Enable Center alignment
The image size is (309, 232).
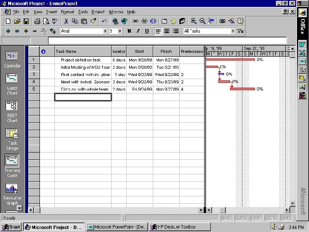click(167, 31)
